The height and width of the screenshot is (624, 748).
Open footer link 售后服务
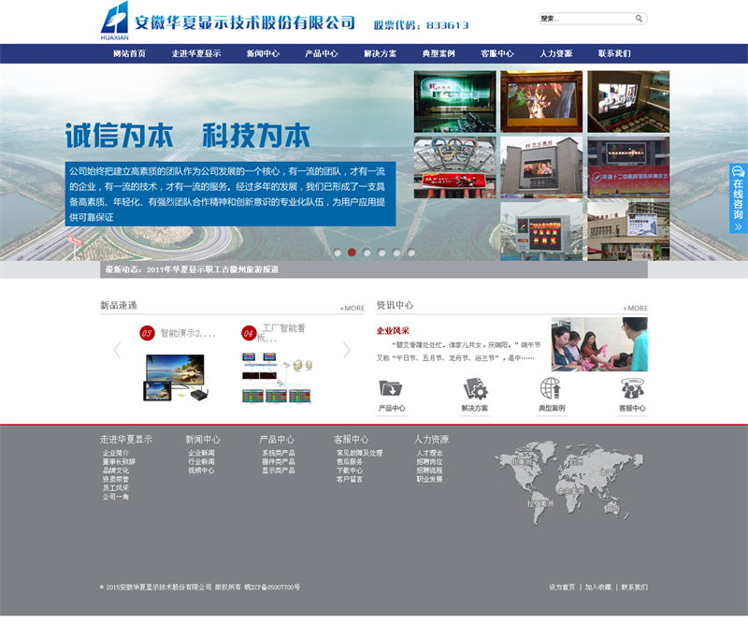click(x=349, y=461)
